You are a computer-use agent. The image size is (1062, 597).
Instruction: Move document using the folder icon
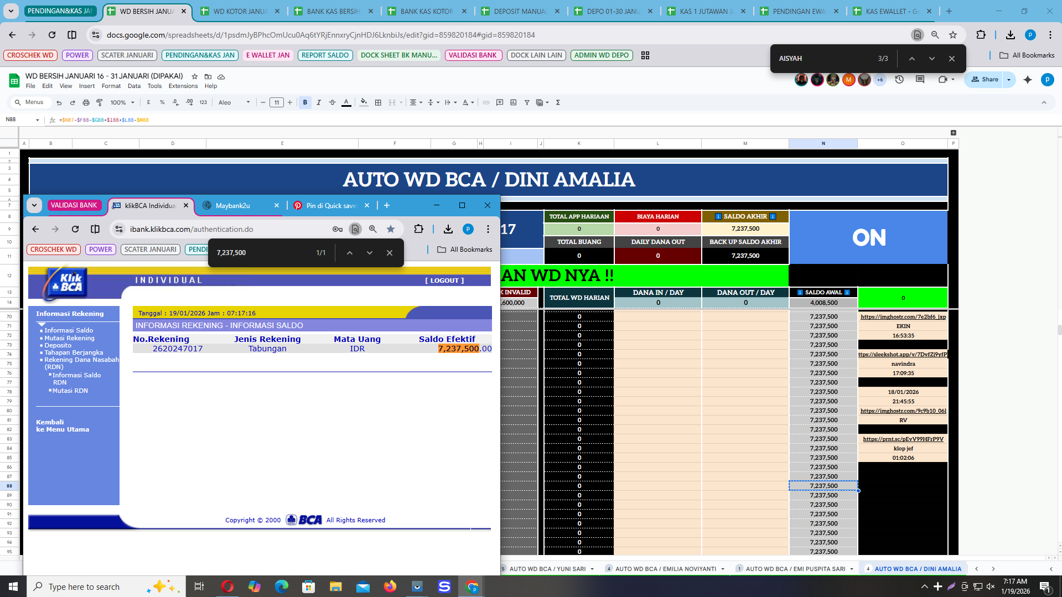point(208,76)
